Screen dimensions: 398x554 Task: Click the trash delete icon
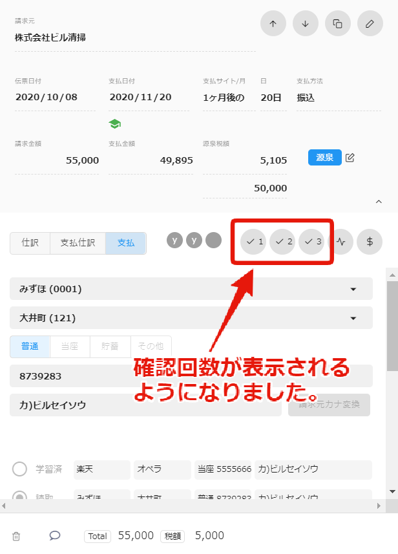click(x=16, y=537)
